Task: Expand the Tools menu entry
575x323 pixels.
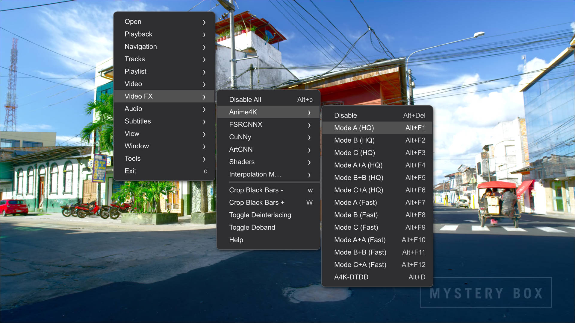Action: [164, 159]
